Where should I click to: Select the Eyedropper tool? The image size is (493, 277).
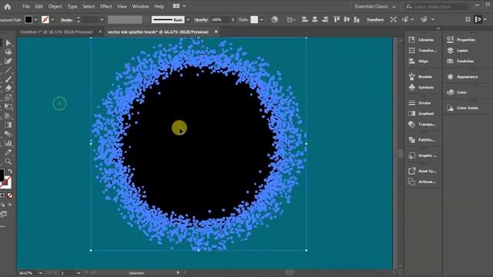(8, 152)
